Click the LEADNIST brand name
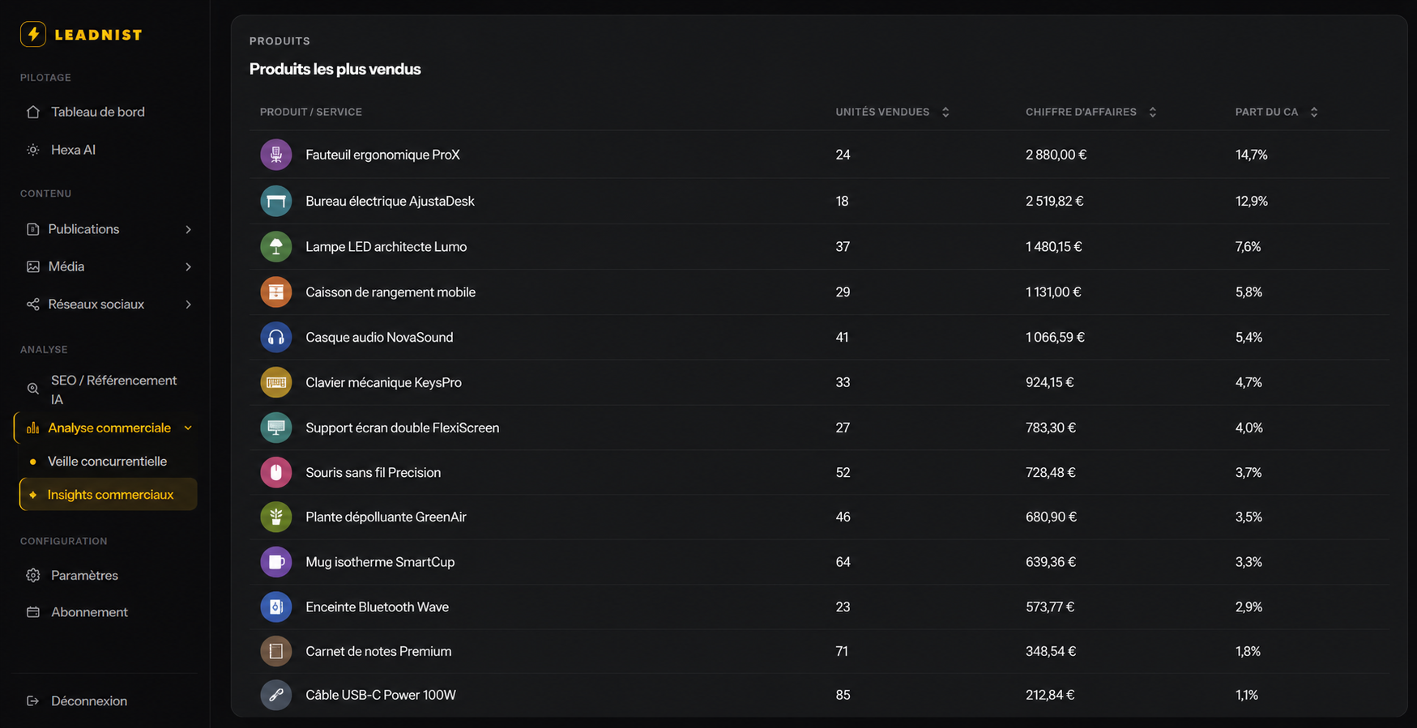 (x=98, y=35)
